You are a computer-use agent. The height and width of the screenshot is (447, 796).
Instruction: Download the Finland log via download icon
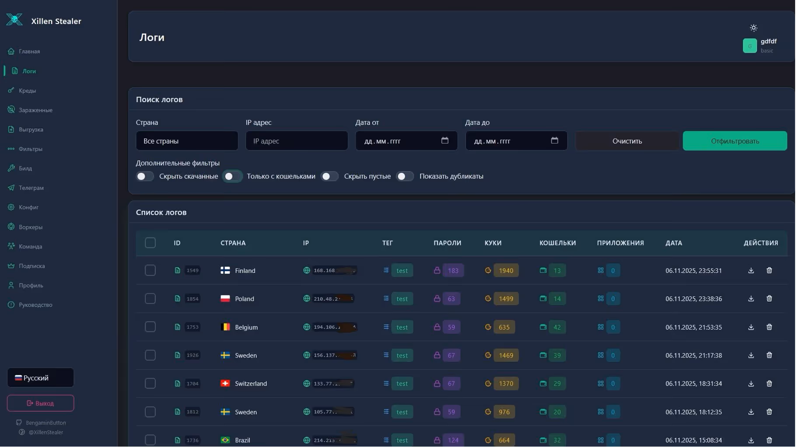(751, 270)
